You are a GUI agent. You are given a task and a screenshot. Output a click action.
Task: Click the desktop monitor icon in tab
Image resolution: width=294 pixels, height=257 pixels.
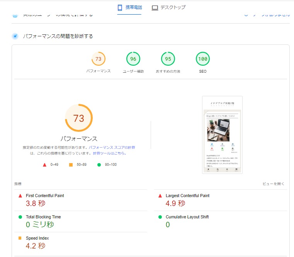(155, 8)
